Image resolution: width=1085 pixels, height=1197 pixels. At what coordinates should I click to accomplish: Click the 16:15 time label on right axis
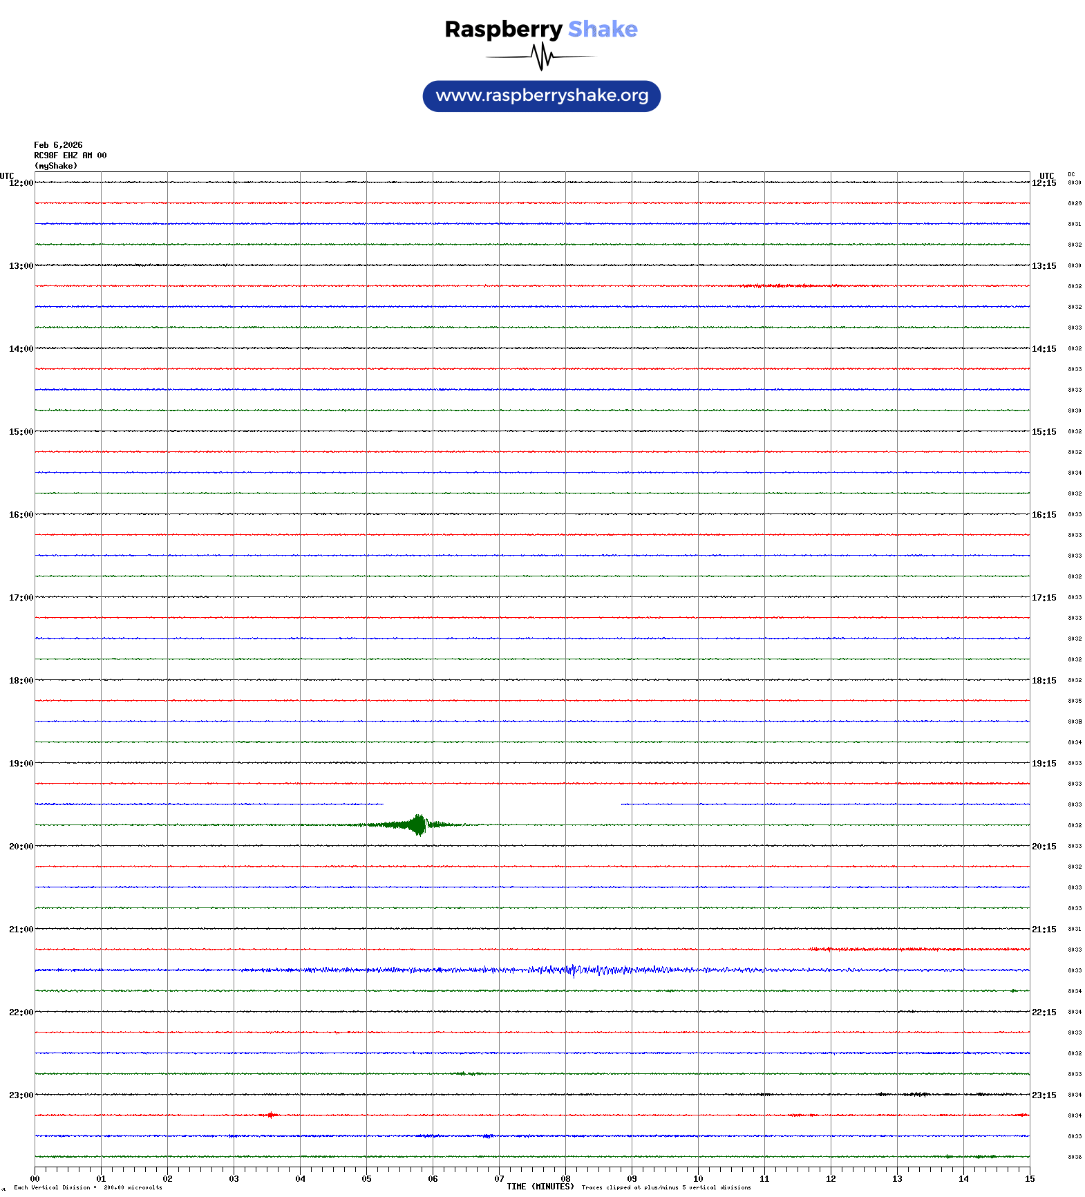point(1044,515)
